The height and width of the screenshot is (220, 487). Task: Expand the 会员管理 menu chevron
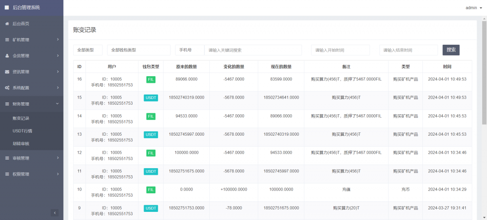58,56
